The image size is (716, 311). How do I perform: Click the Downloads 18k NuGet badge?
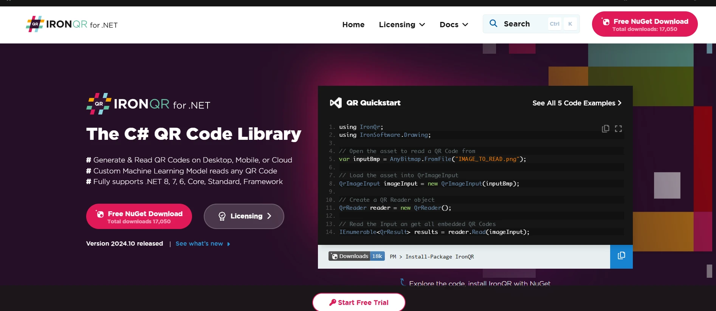click(x=356, y=256)
